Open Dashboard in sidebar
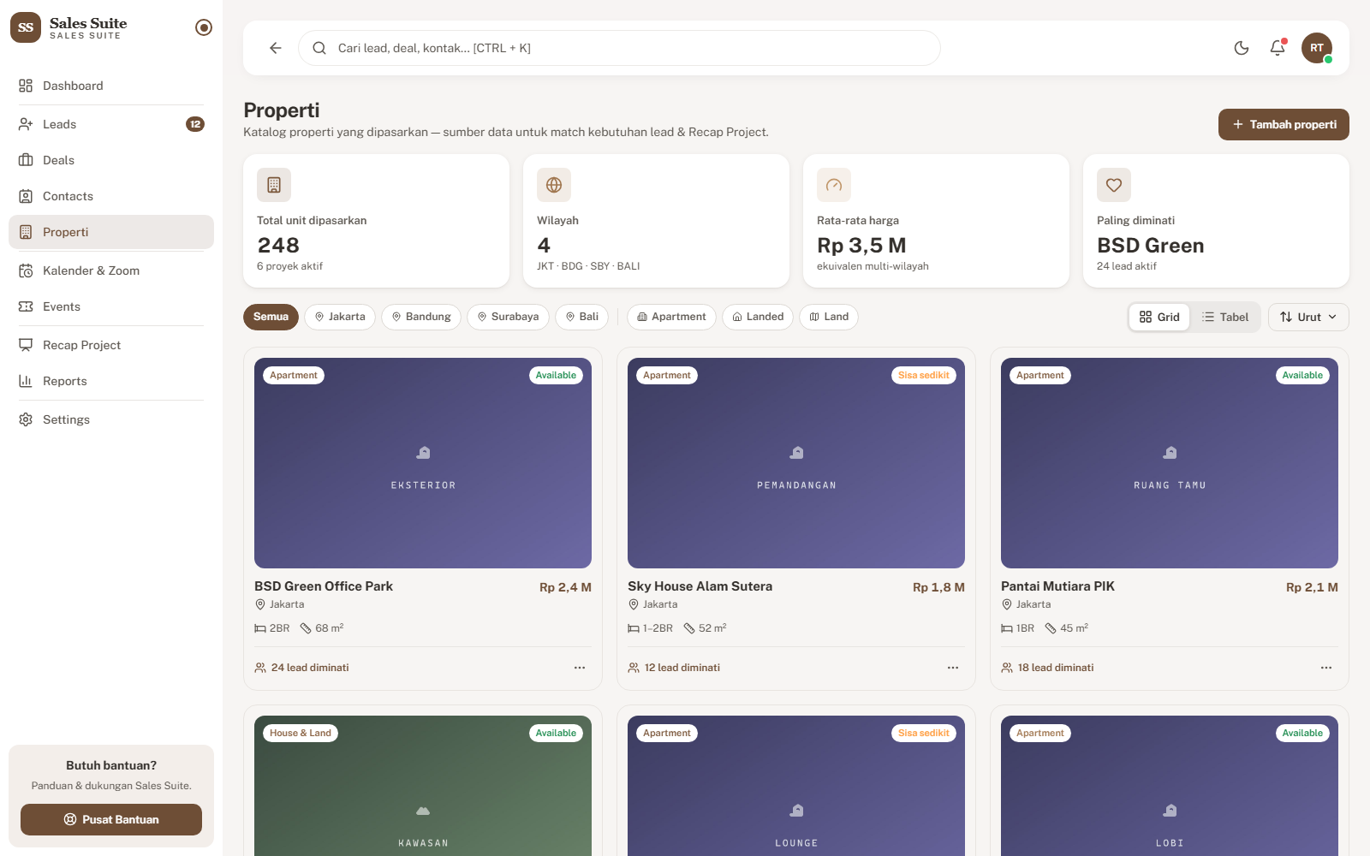This screenshot has height=856, width=1370. click(111, 86)
